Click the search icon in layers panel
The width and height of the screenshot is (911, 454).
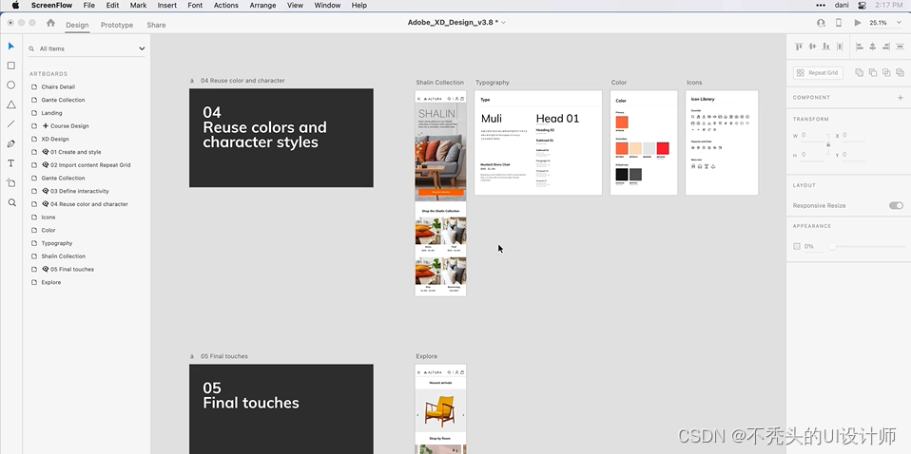tap(32, 48)
